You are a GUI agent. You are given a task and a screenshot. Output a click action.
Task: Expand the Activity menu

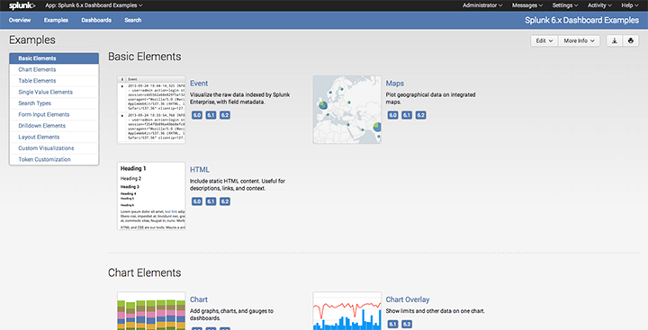coord(599,5)
